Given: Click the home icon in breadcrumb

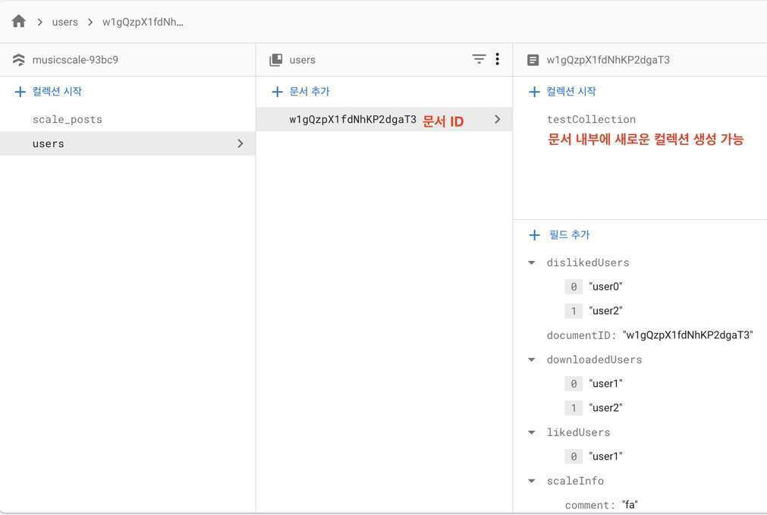Looking at the screenshot, I should point(19,21).
